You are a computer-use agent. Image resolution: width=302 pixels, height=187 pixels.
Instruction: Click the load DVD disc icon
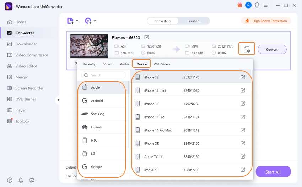(88, 21)
